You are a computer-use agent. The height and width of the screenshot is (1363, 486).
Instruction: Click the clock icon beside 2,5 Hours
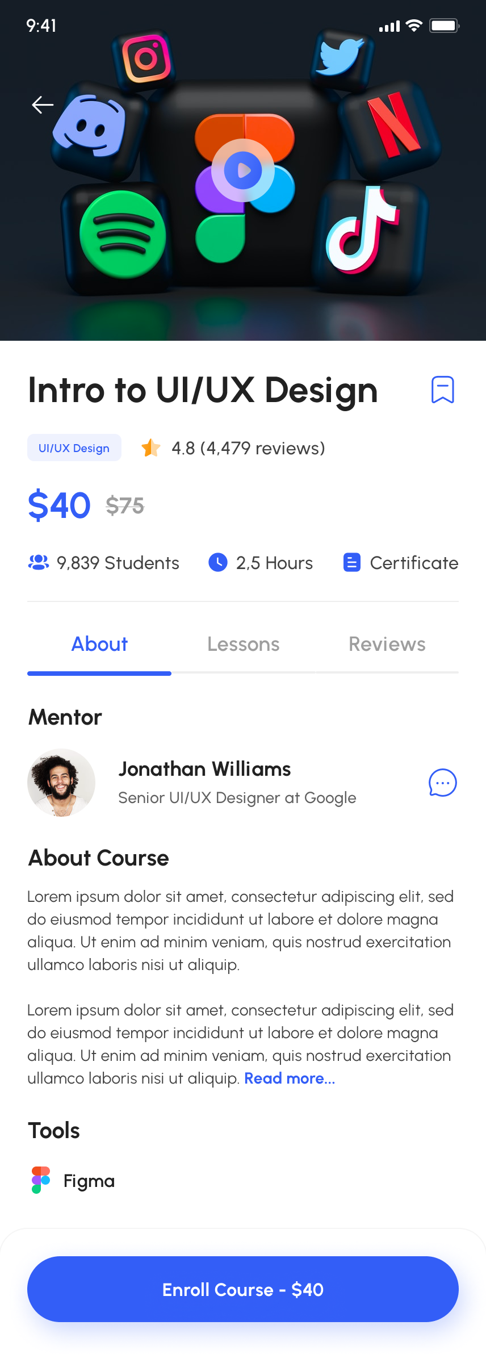point(218,563)
